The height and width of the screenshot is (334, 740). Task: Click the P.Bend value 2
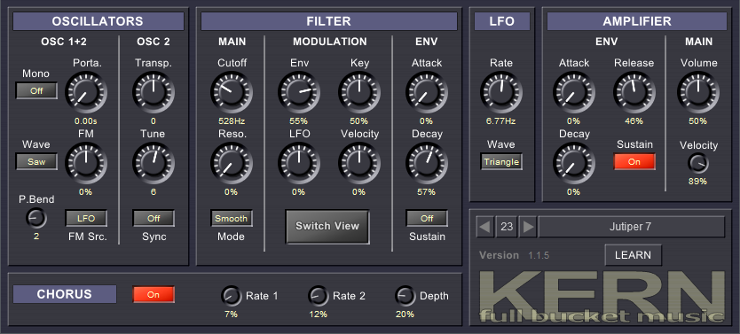(36, 237)
